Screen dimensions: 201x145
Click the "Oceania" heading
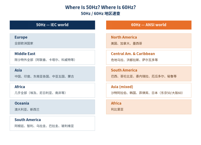point(22,103)
